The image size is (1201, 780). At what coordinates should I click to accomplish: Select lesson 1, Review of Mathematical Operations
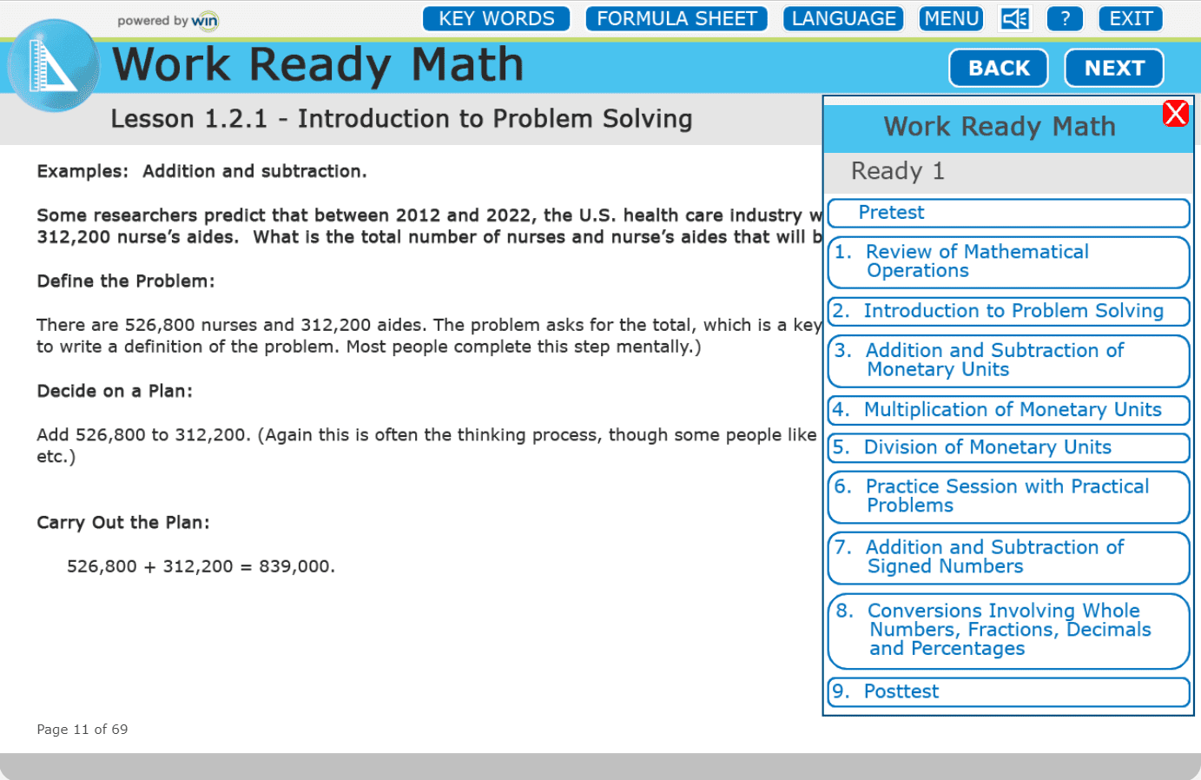pos(1008,261)
